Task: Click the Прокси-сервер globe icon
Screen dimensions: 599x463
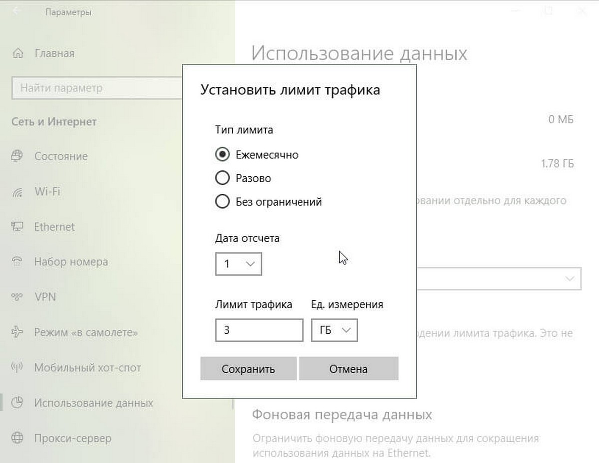Action: [x=17, y=438]
